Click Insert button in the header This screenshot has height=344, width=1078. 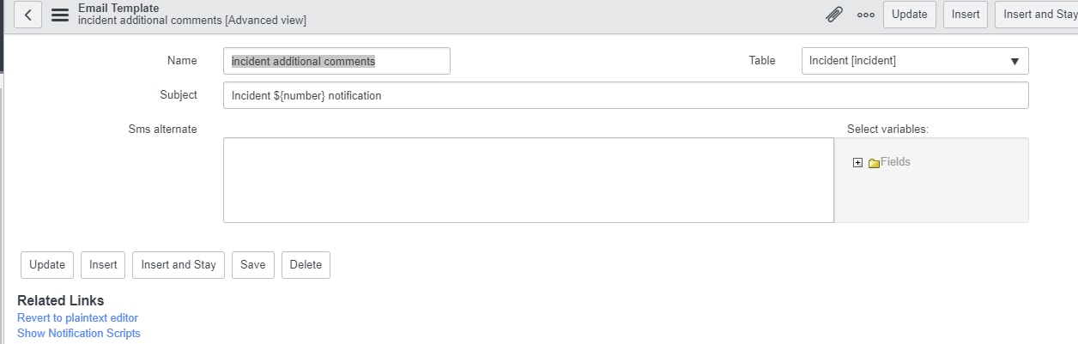pyautogui.click(x=966, y=15)
